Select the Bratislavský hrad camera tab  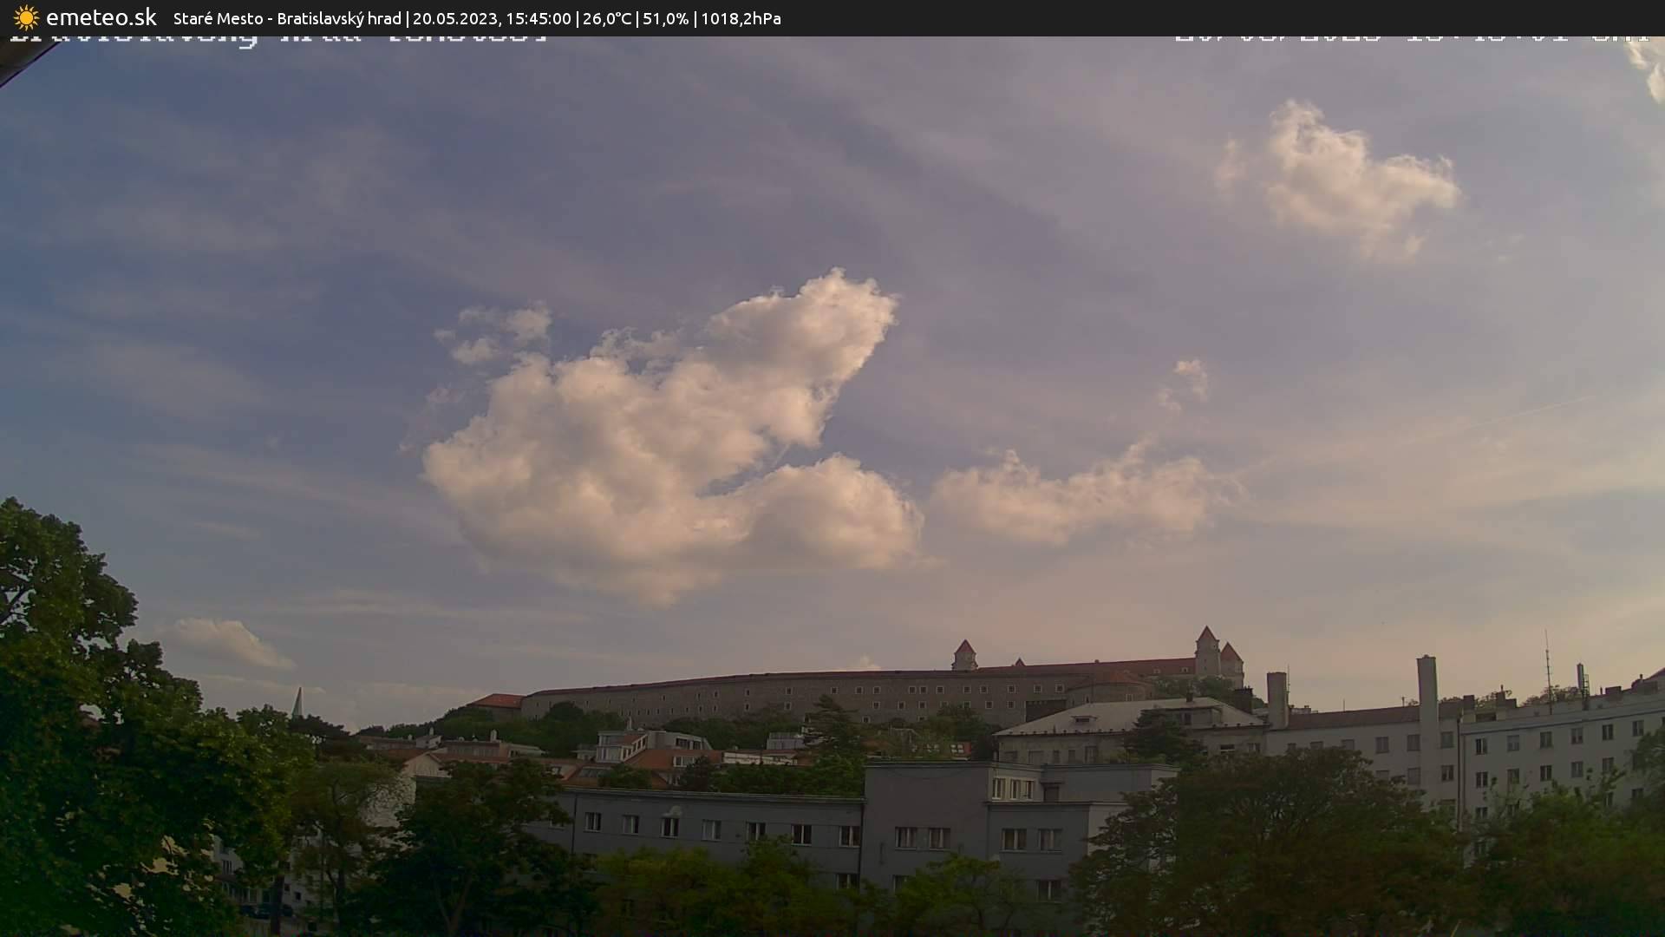tap(338, 17)
